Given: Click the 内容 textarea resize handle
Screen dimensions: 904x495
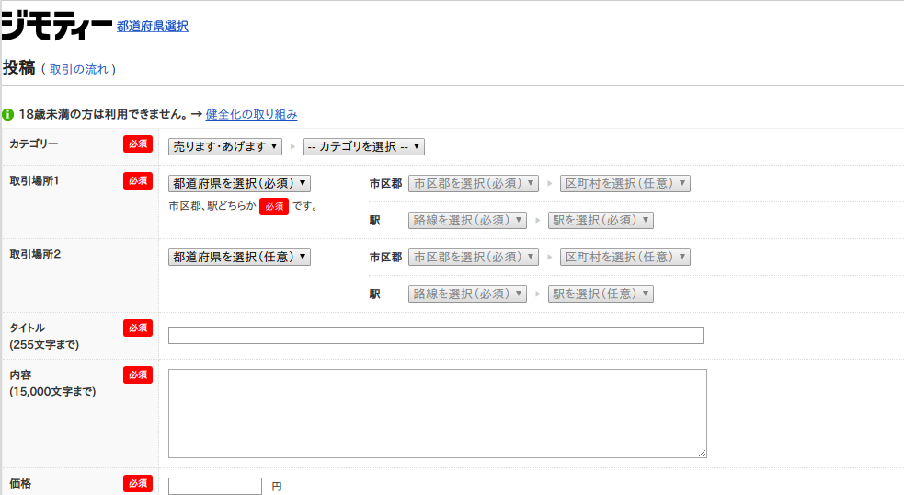Looking at the screenshot, I should coord(703,454).
